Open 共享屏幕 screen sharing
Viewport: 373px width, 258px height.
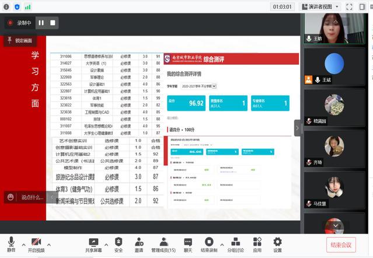click(x=93, y=244)
